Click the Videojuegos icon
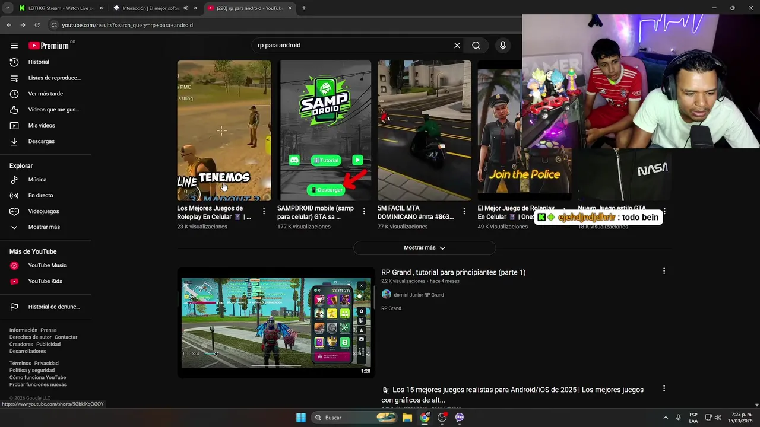This screenshot has height=427, width=760. coord(14,211)
